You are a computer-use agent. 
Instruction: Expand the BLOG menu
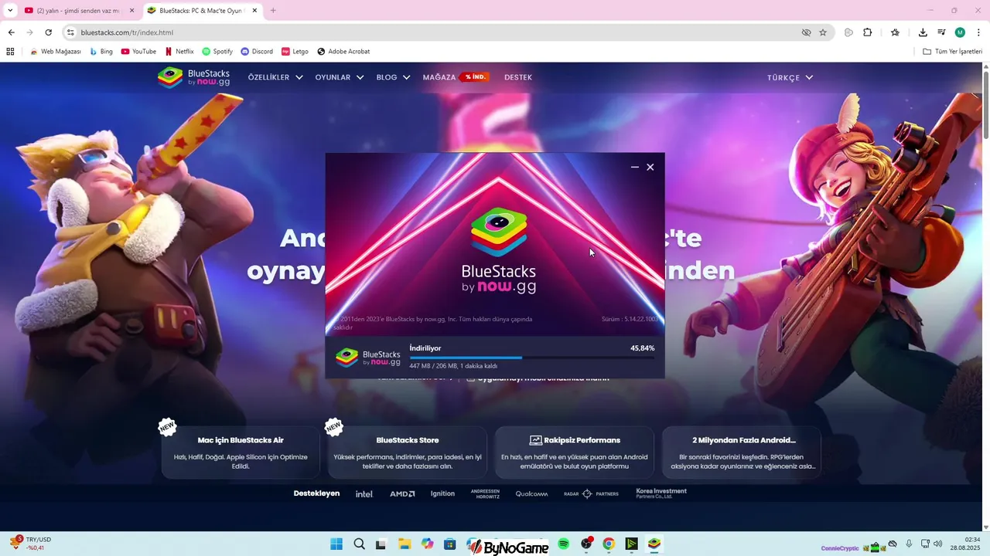click(393, 77)
